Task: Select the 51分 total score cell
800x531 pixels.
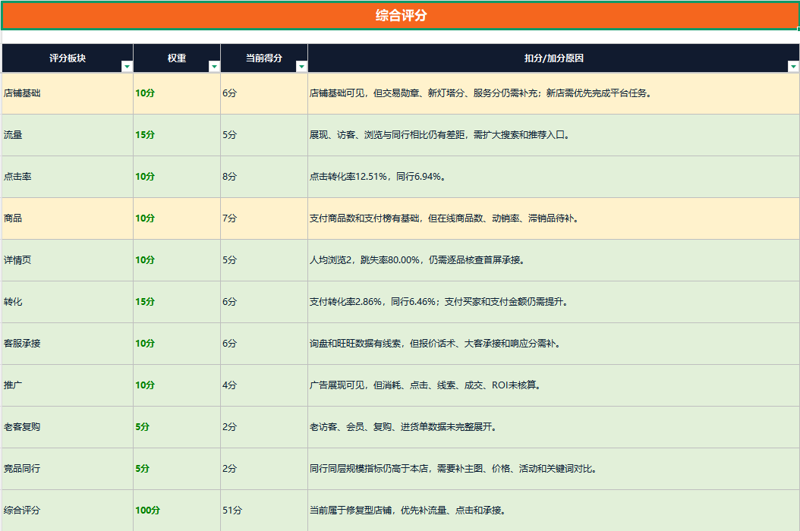Action: pyautogui.click(x=264, y=511)
